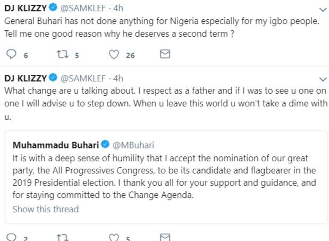
Task: Open the first tweet's chevron options menu
Action: [322, 10]
